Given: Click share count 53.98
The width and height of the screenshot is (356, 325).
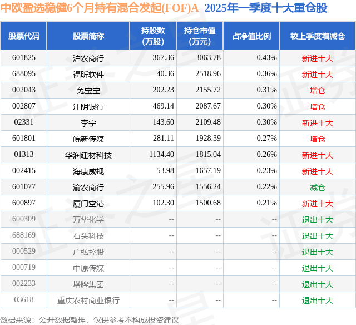Looking at the screenshot, I should pyautogui.click(x=165, y=170).
